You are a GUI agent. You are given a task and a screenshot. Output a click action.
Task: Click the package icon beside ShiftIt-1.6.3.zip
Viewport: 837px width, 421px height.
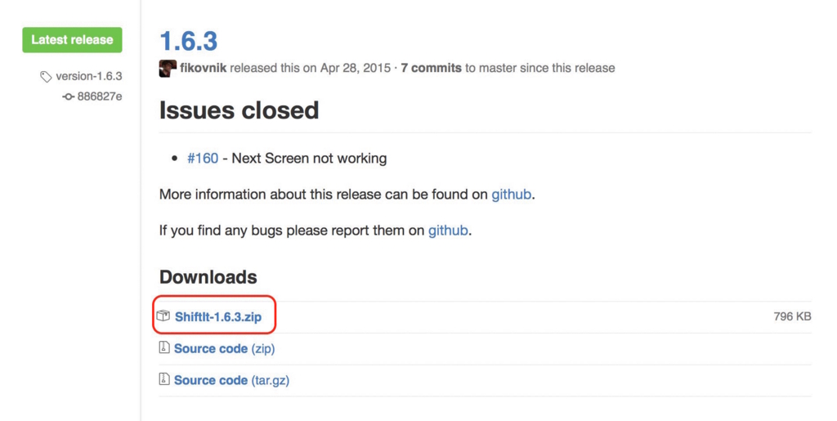[x=163, y=316]
